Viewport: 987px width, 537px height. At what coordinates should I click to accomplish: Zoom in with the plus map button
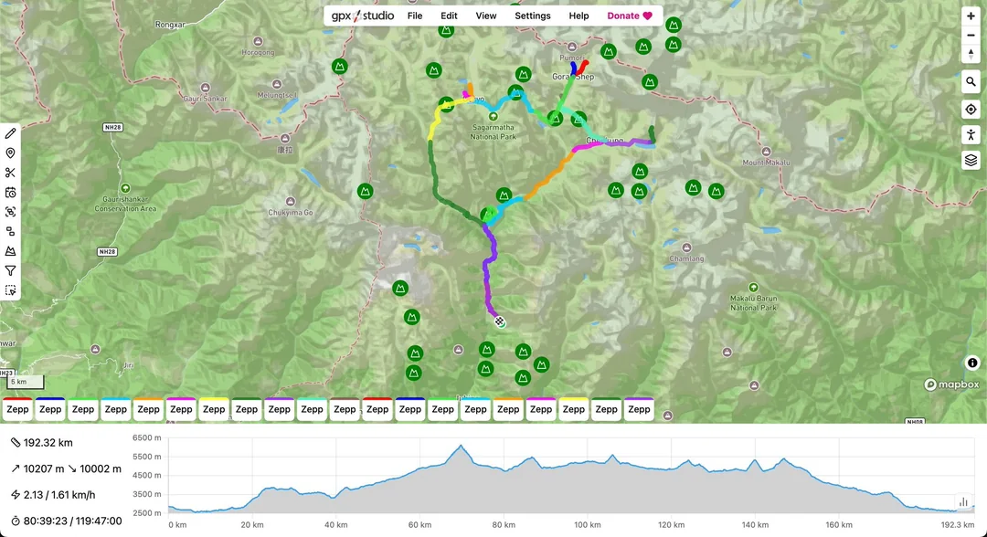click(x=971, y=16)
